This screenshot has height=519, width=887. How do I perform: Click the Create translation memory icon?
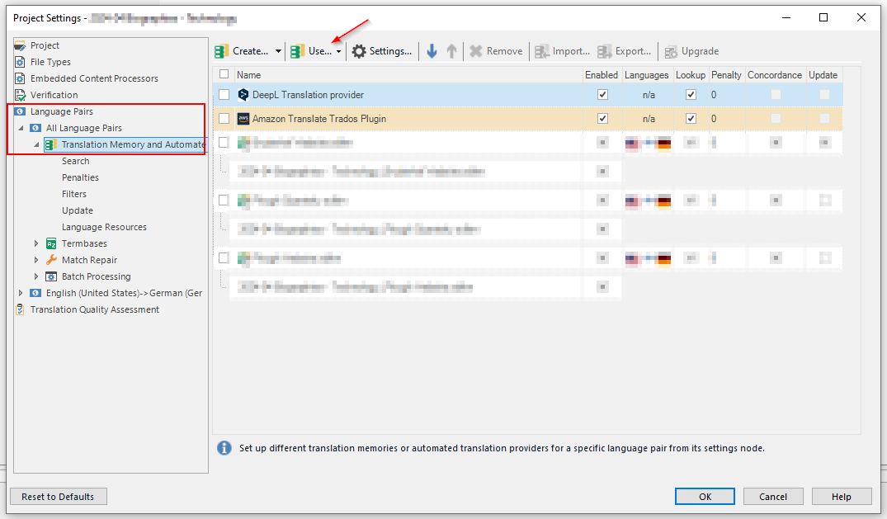(x=222, y=51)
